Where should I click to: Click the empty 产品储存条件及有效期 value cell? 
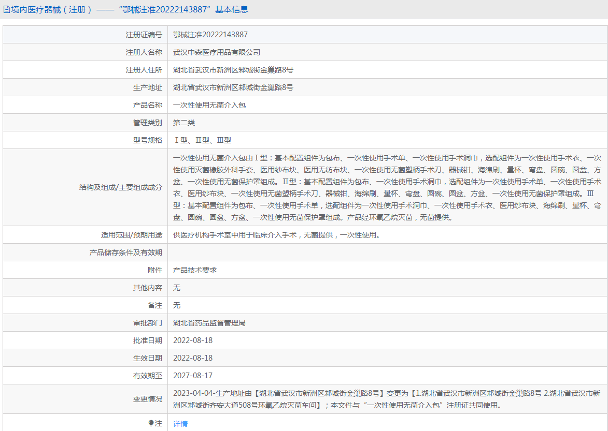point(387,252)
